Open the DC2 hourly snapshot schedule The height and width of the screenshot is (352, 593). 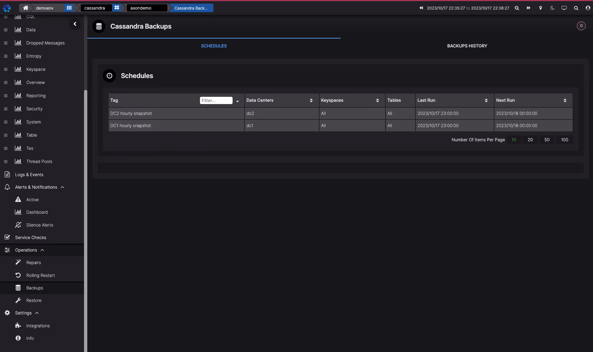(x=131, y=113)
